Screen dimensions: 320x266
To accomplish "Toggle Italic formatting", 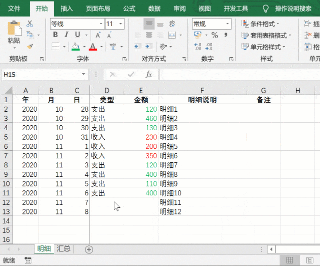I will (x=66, y=35).
